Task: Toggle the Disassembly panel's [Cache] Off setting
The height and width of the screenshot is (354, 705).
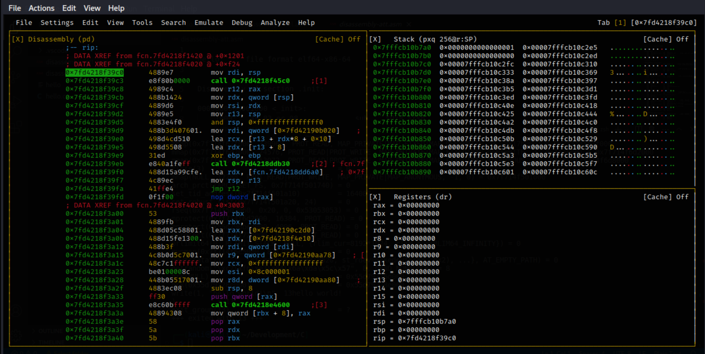Action: tap(338, 39)
